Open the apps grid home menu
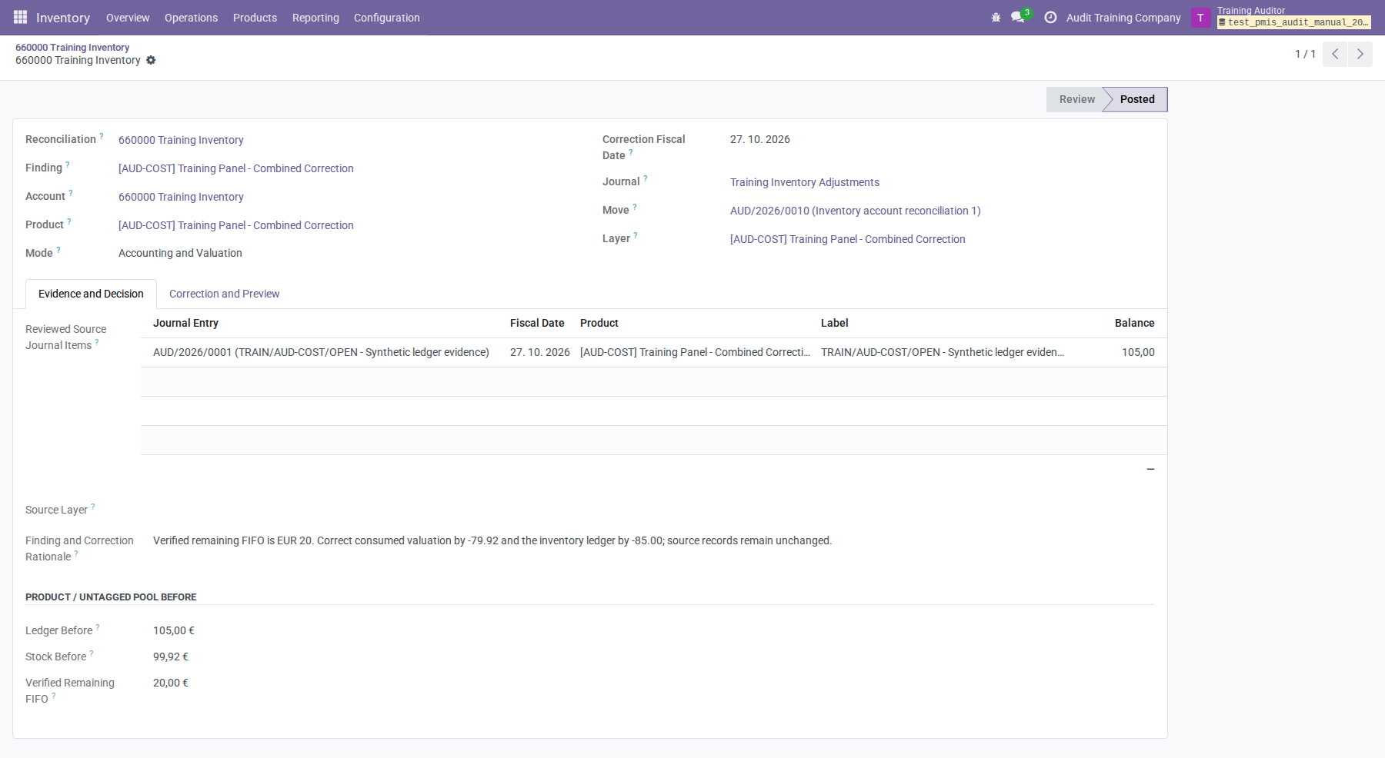This screenshot has height=758, width=1385. [x=20, y=17]
